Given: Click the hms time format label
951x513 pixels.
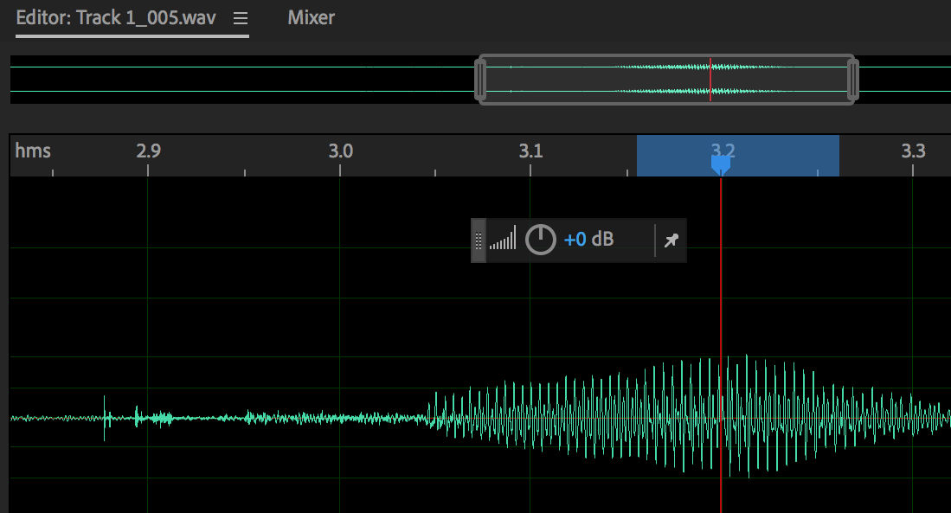Looking at the screenshot, I should [33, 151].
